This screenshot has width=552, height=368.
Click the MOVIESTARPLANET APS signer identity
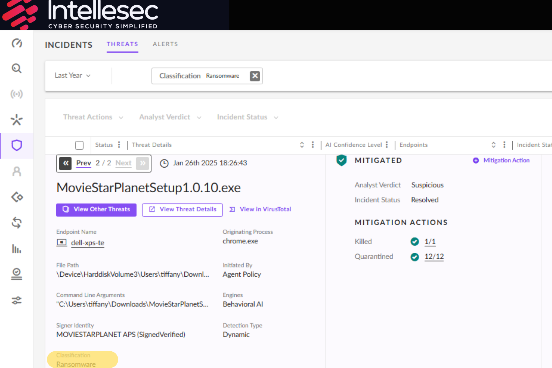pyautogui.click(x=121, y=335)
